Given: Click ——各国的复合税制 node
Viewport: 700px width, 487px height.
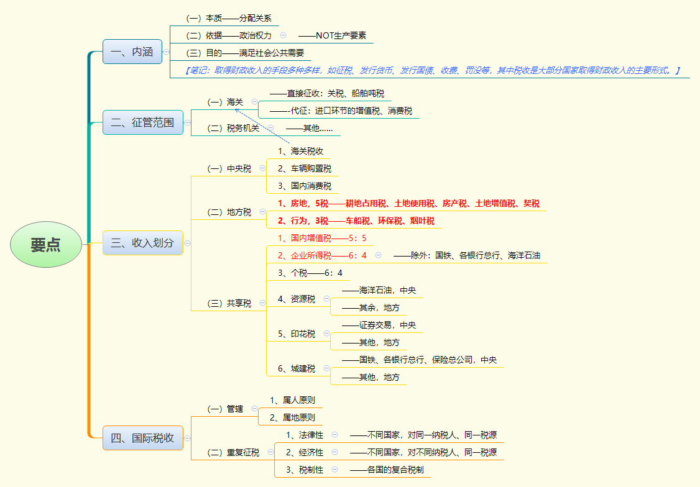Looking at the screenshot, I should tap(387, 470).
